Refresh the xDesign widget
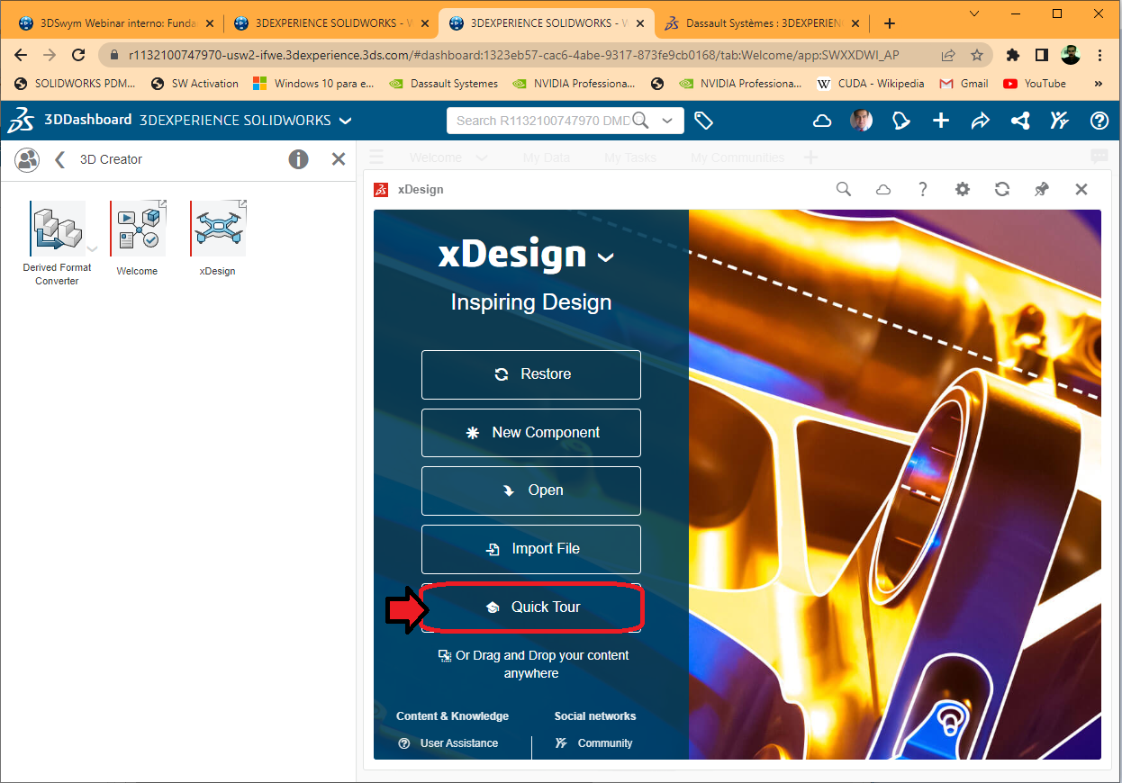Image resolution: width=1122 pixels, height=783 pixels. click(x=1002, y=189)
